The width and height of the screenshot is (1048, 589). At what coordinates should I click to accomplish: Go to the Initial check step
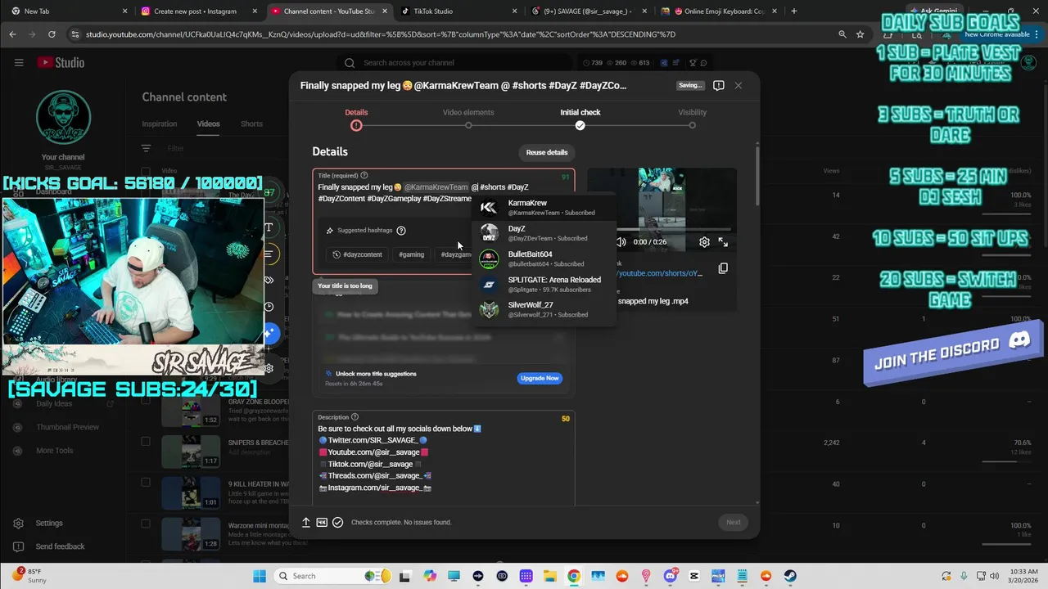(x=580, y=119)
